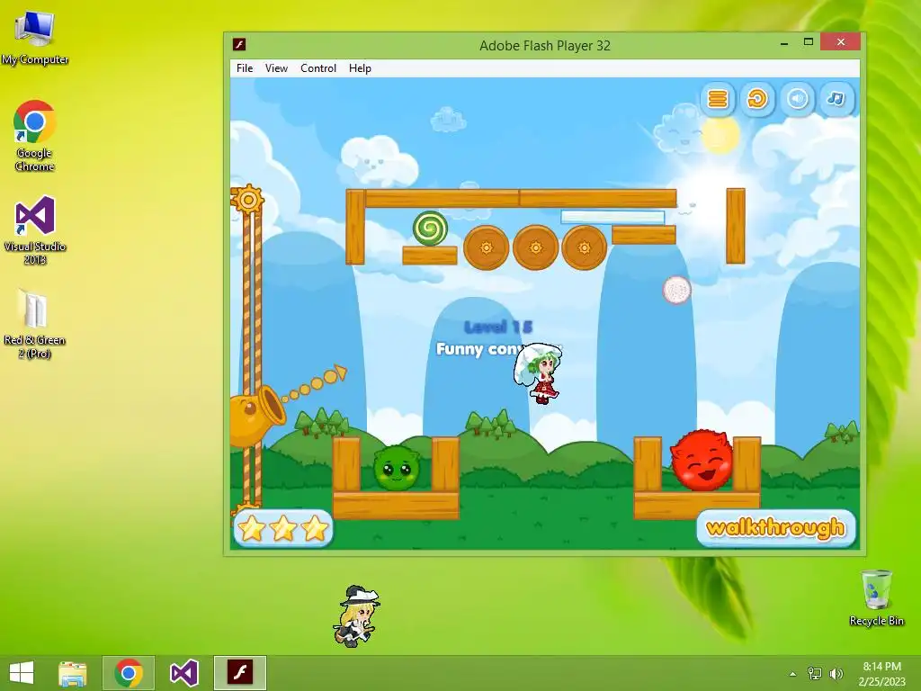
Task: Open the Control menu
Action: click(x=318, y=68)
